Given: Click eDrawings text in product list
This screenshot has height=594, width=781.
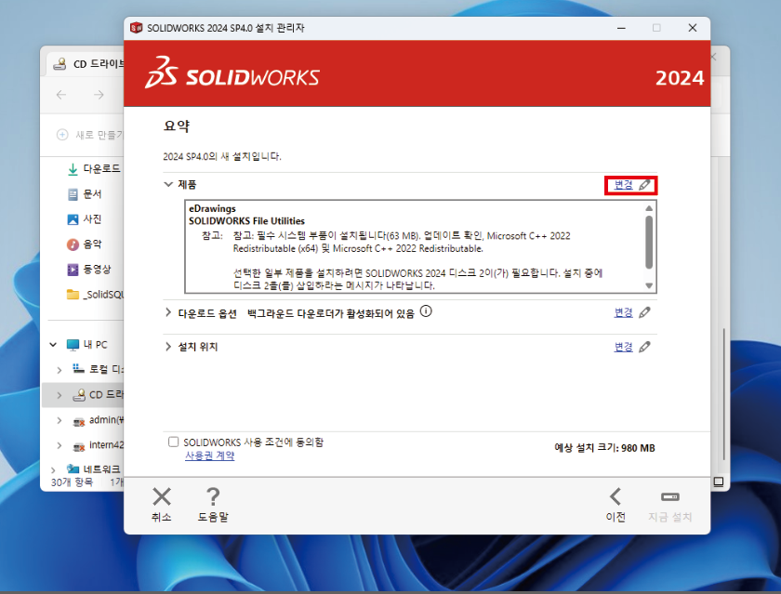Looking at the screenshot, I should pyautogui.click(x=212, y=208).
